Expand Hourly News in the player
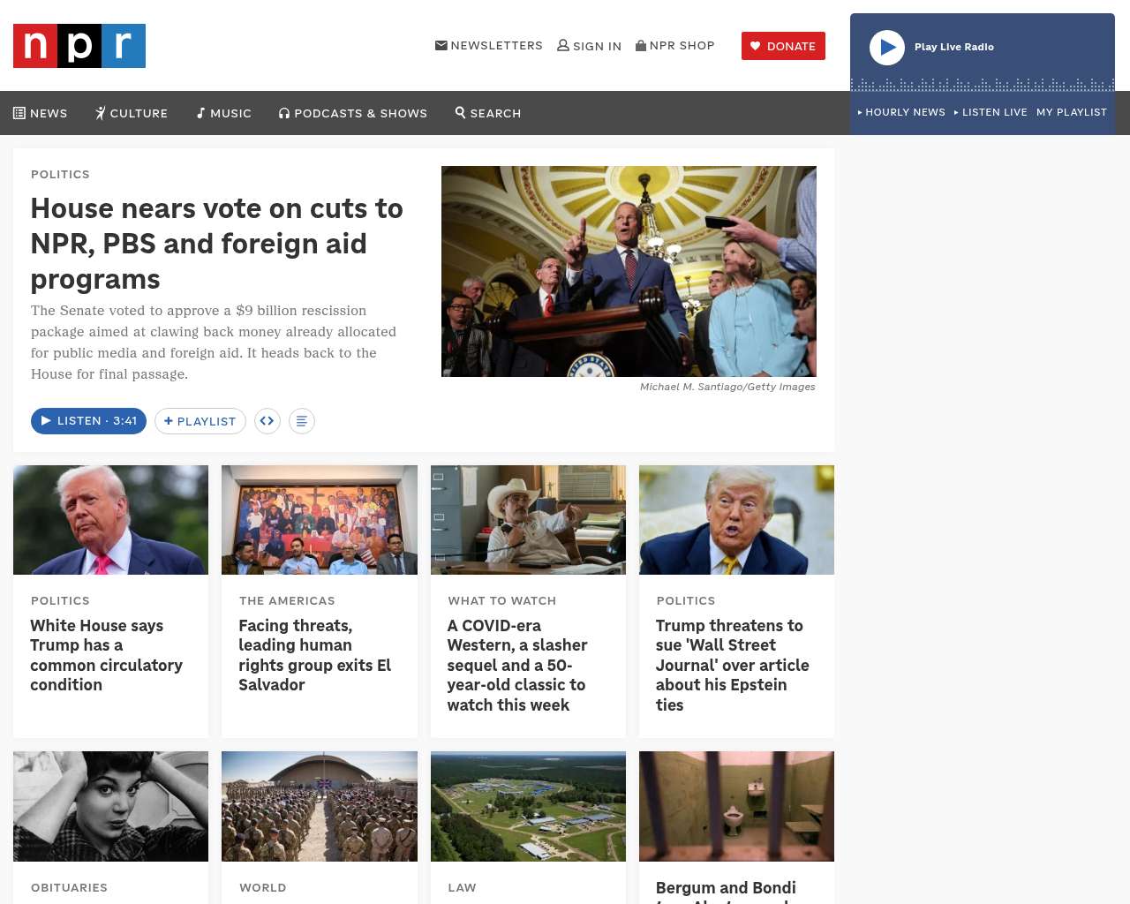 901,112
